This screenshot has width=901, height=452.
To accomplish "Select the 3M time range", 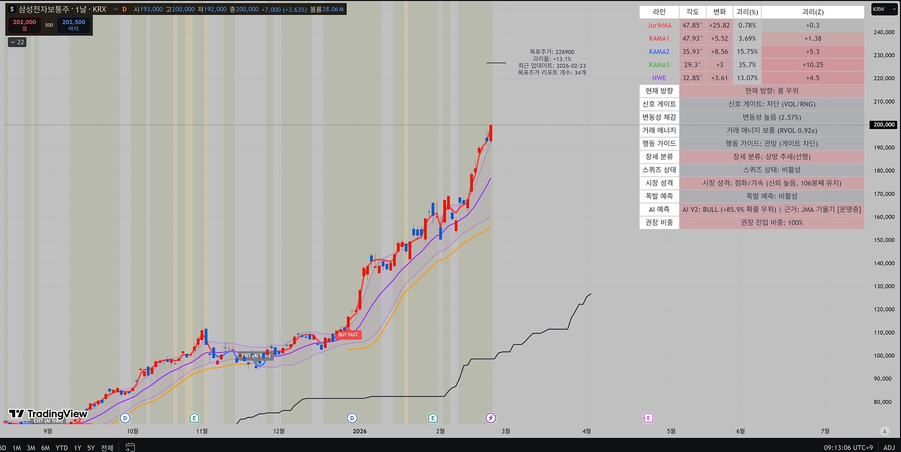I will [x=31, y=448].
